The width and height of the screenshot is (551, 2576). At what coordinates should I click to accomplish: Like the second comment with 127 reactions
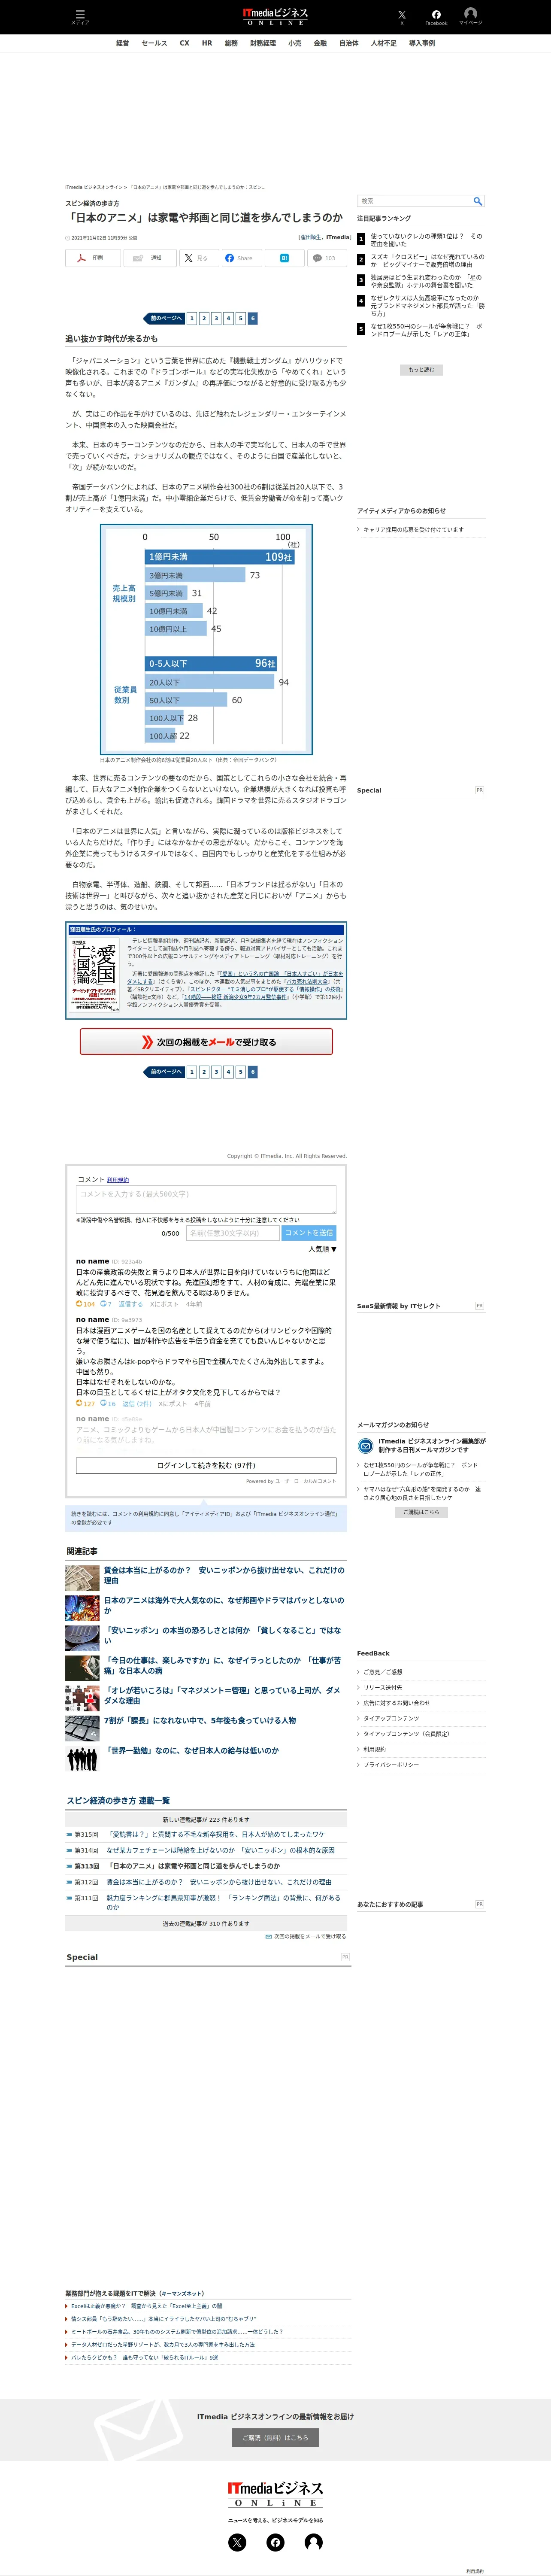pyautogui.click(x=86, y=1403)
